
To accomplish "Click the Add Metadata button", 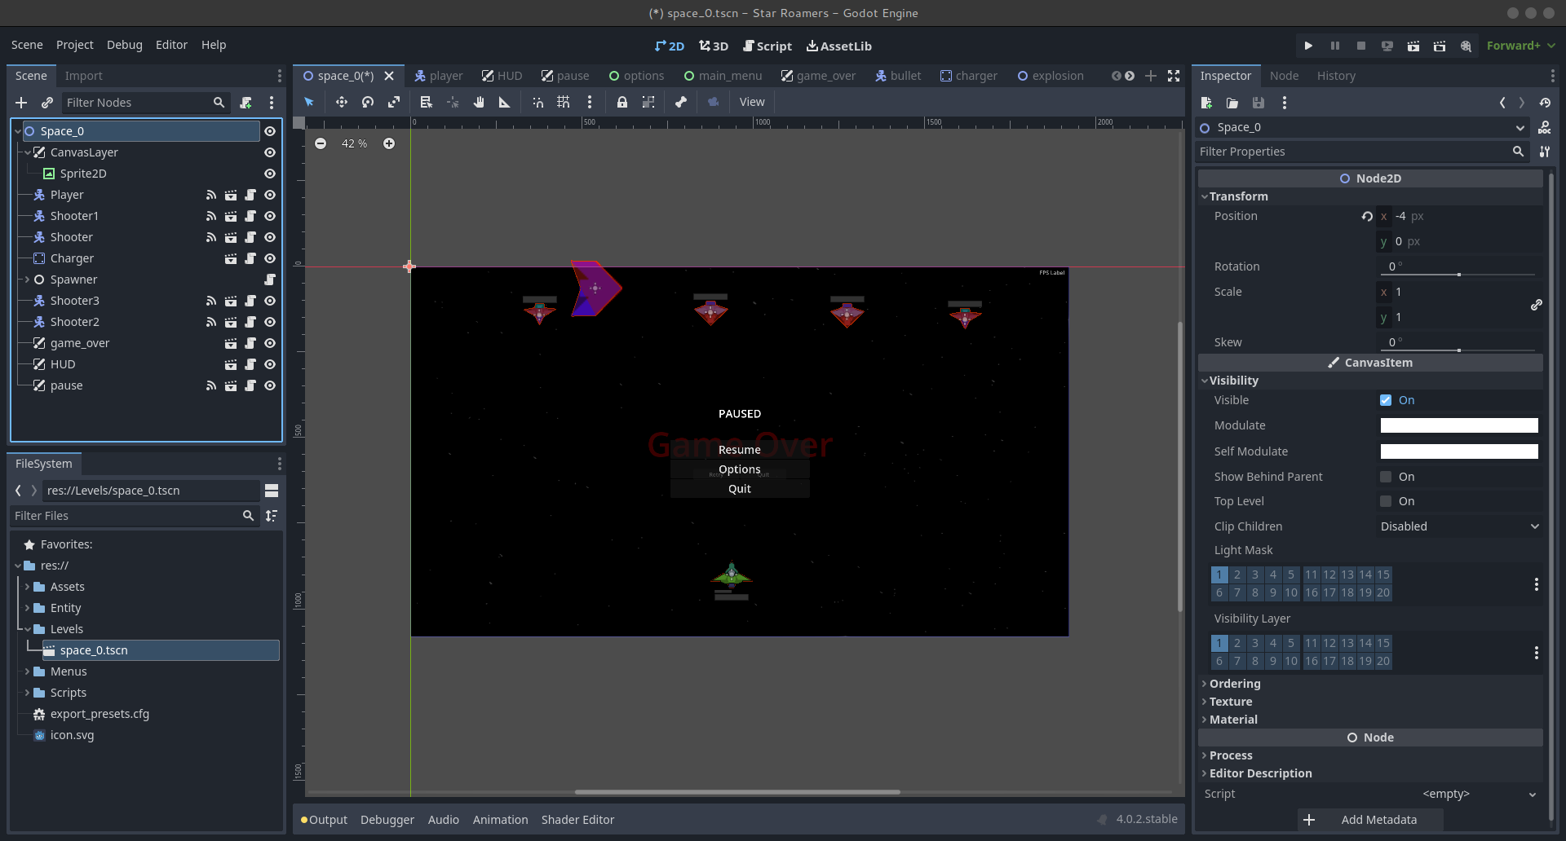I will [x=1370, y=820].
